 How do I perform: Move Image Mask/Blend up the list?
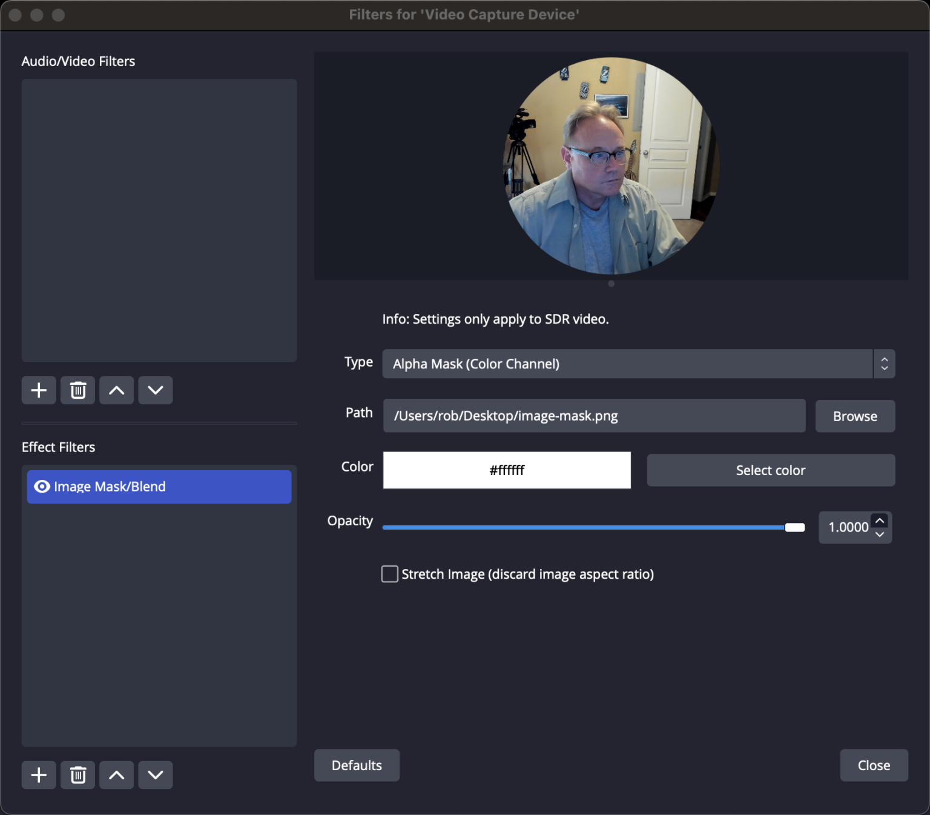[116, 775]
